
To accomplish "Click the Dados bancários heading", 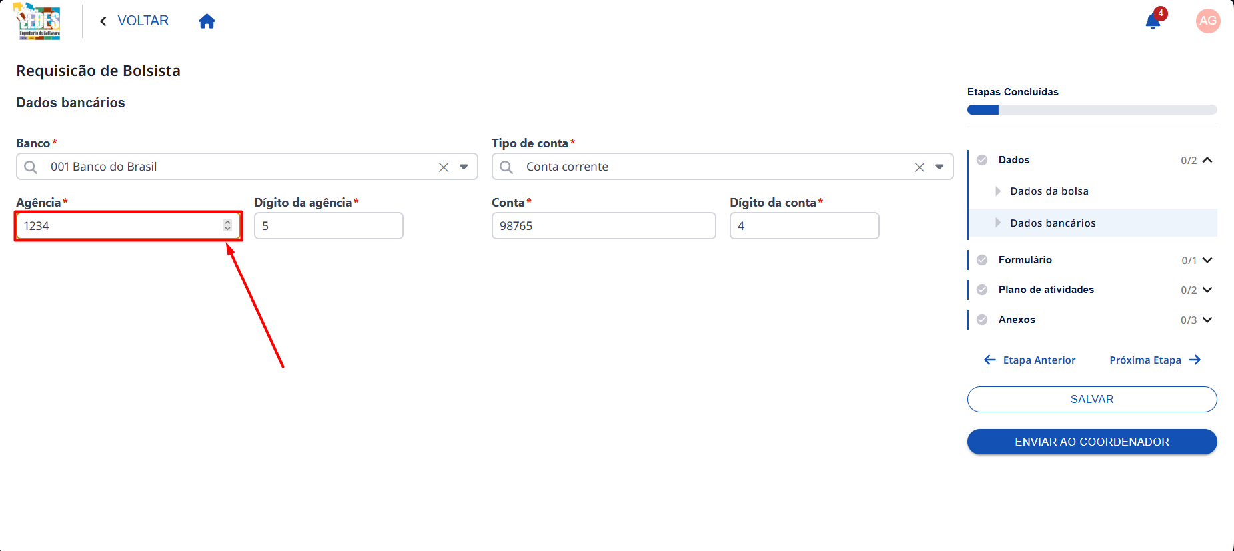I will (x=71, y=103).
